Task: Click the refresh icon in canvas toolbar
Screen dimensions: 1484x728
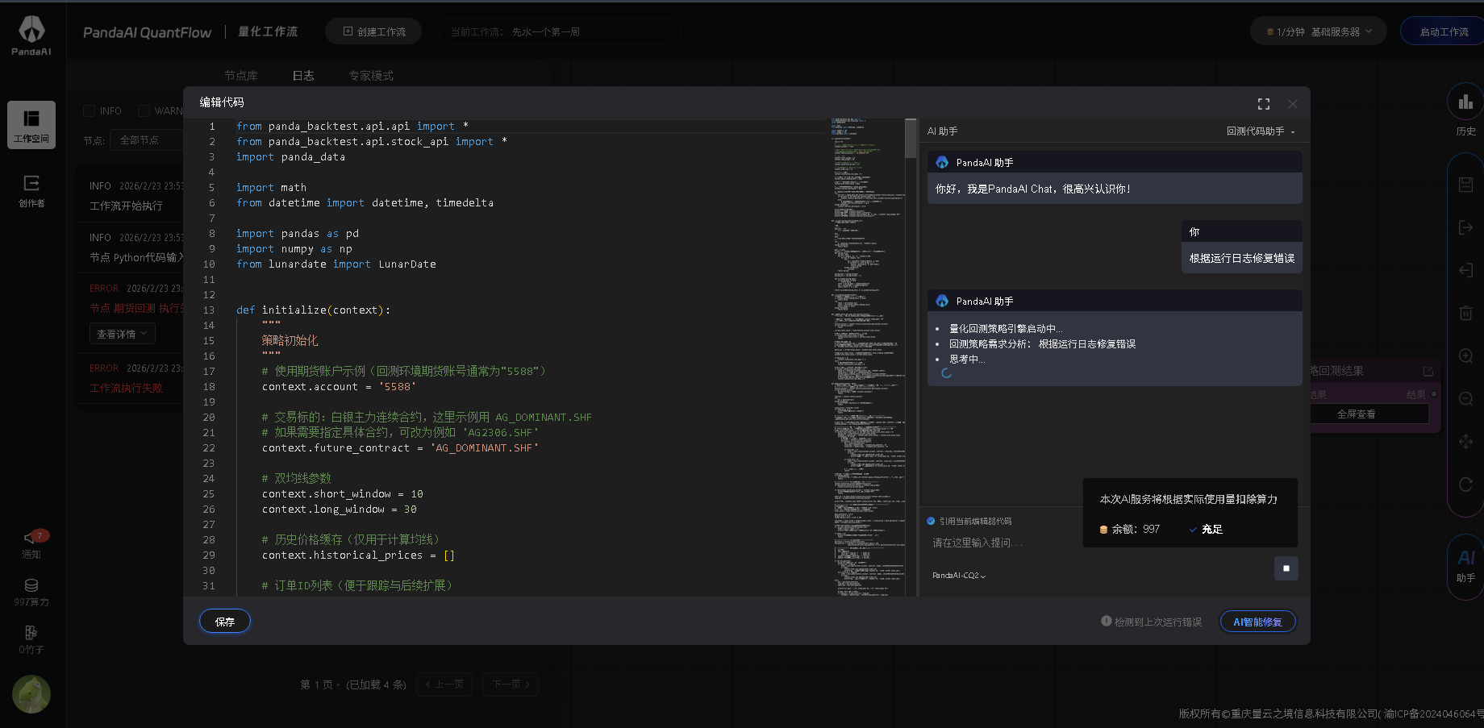Action: [1465, 484]
